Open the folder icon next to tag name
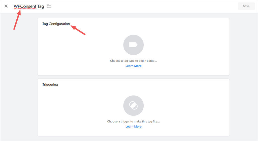The height and width of the screenshot is (141, 258). 49,6
